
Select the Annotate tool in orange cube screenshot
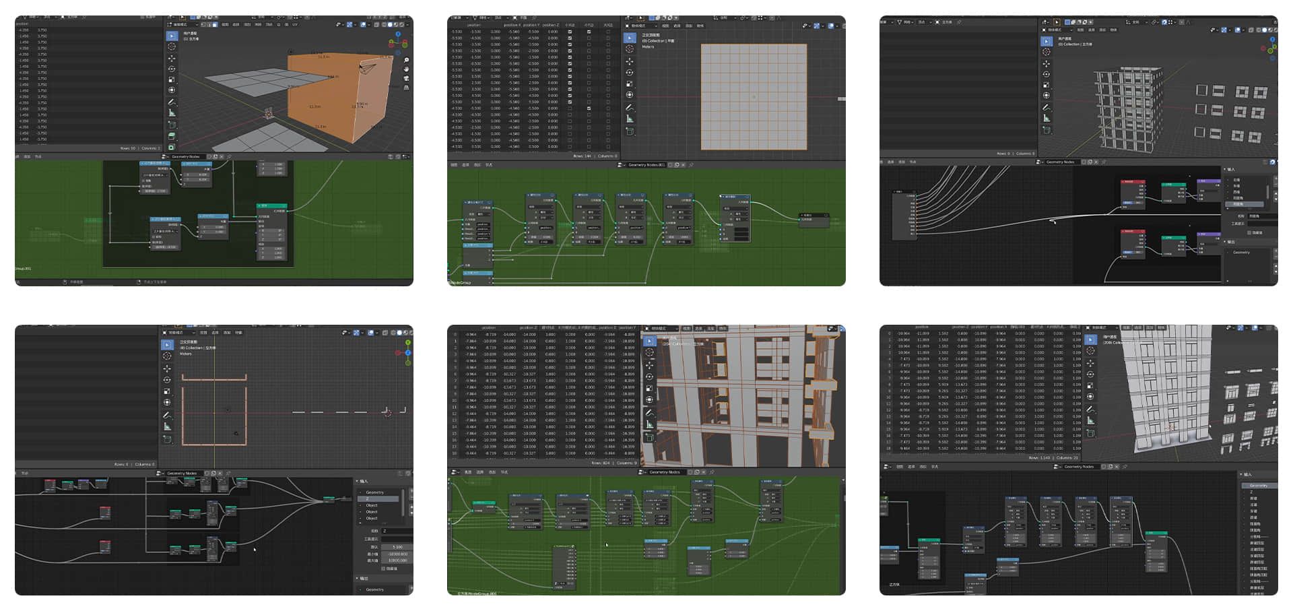pyautogui.click(x=172, y=102)
